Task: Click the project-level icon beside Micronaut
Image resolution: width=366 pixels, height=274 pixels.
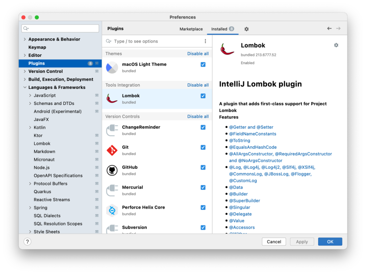Action: pyautogui.click(x=97, y=160)
